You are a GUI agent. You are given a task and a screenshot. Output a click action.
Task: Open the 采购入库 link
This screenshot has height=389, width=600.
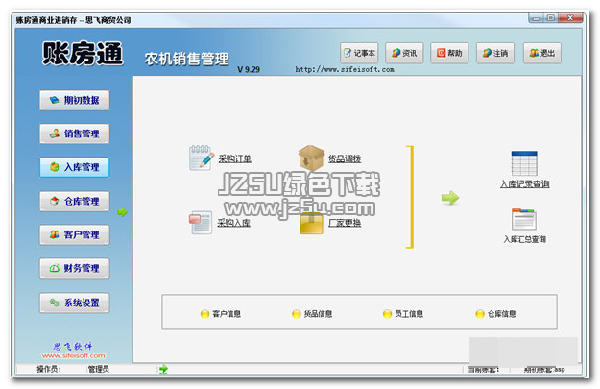pyautogui.click(x=234, y=223)
